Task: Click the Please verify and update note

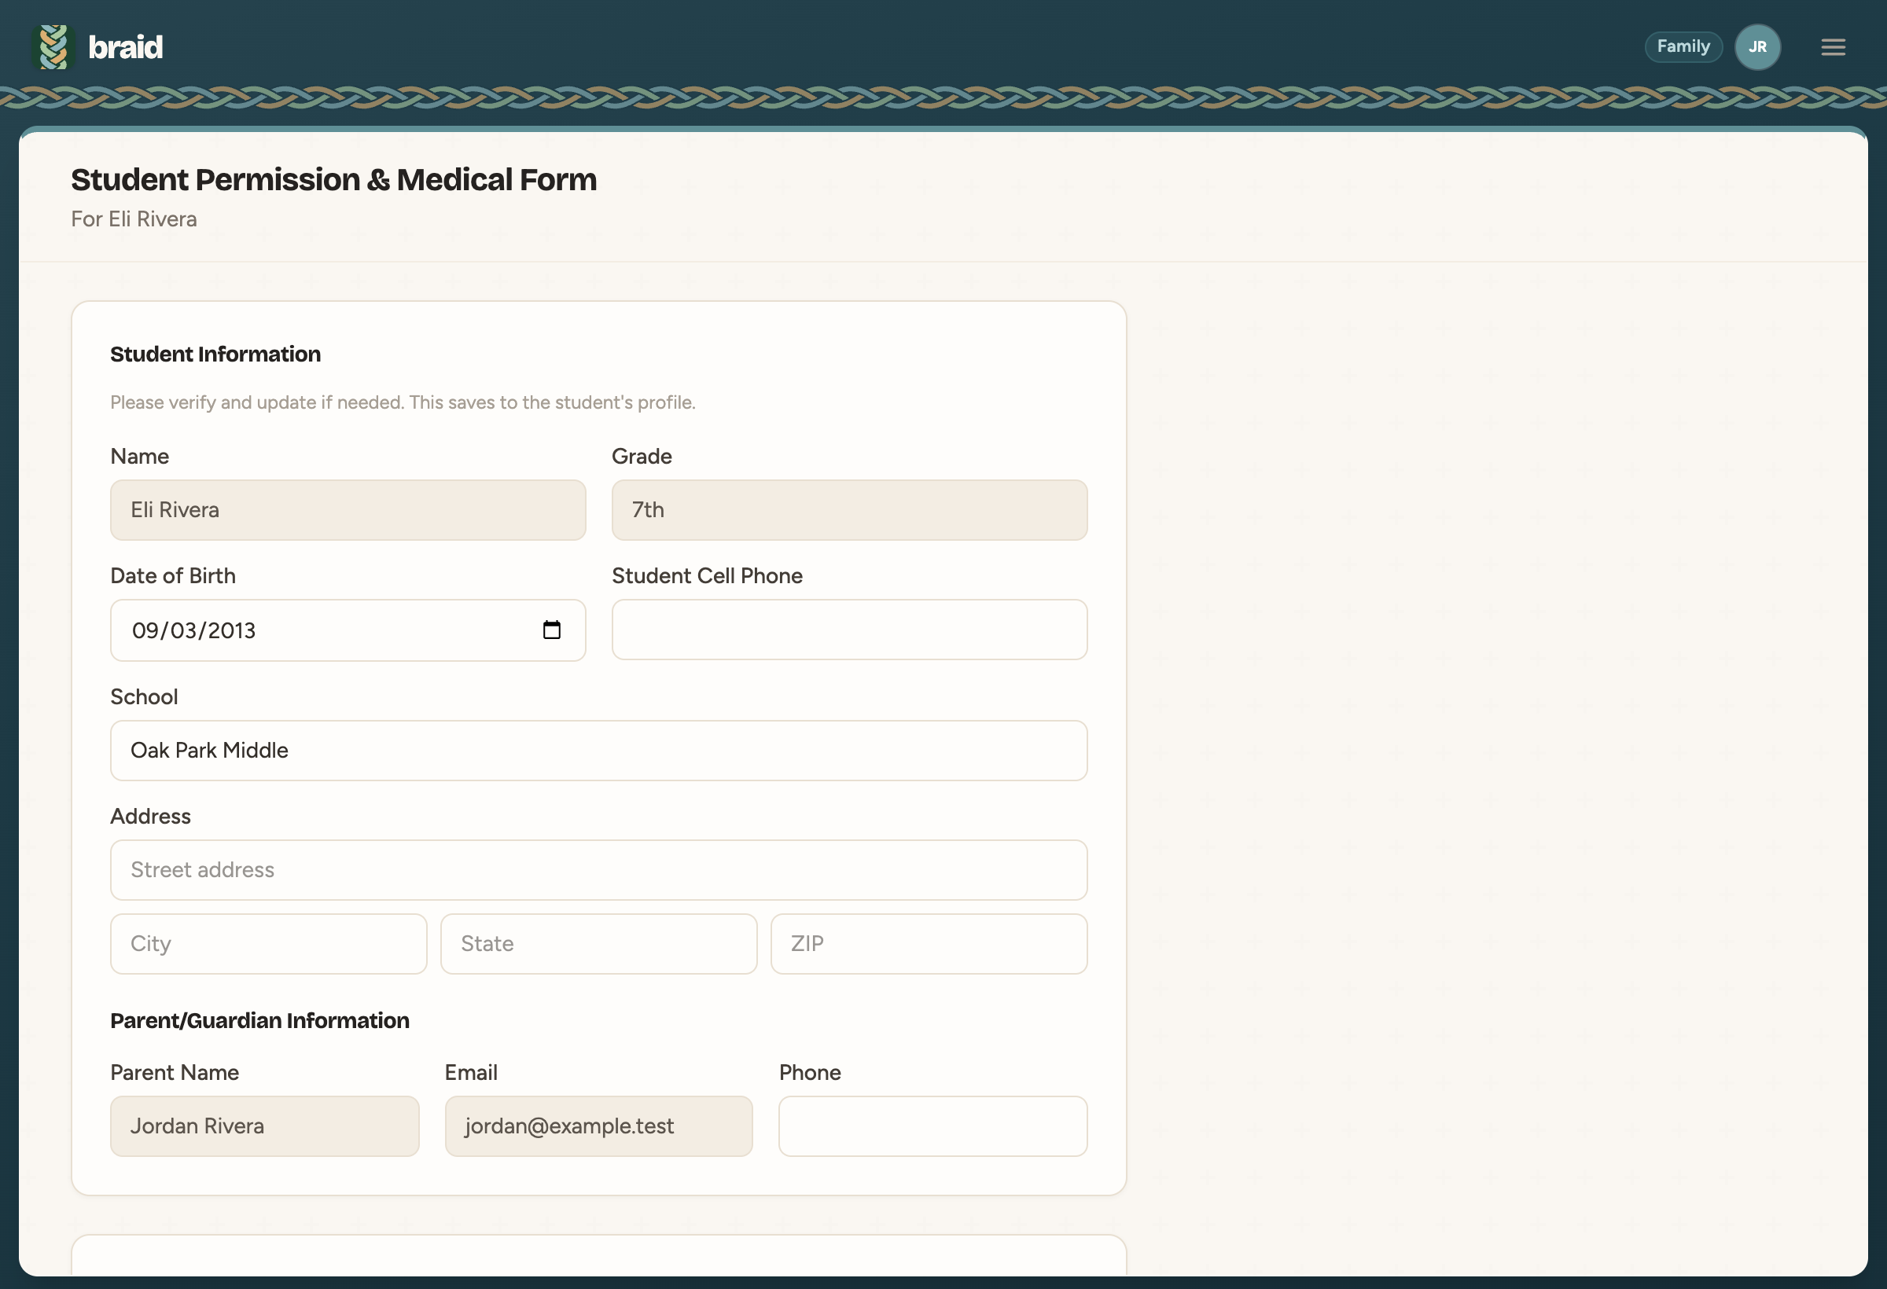Action: pyautogui.click(x=403, y=402)
